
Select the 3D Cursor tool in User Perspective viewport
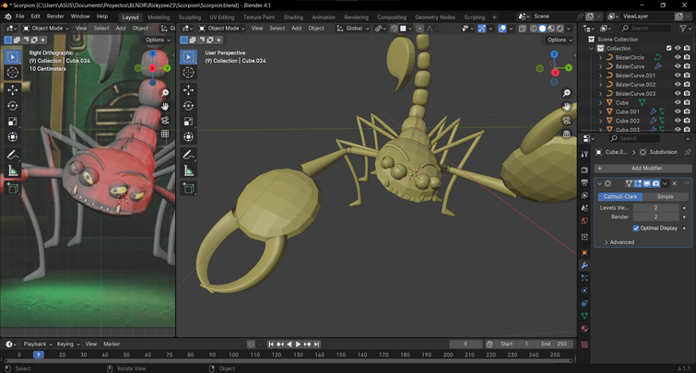coord(189,72)
